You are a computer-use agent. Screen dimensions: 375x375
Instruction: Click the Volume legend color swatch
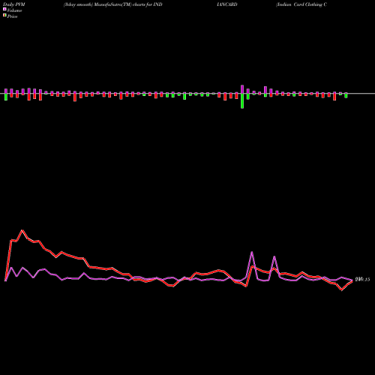click(x=4, y=10)
